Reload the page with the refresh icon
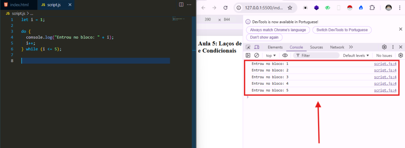The height and width of the screenshot is (148, 405). (x=225, y=8)
